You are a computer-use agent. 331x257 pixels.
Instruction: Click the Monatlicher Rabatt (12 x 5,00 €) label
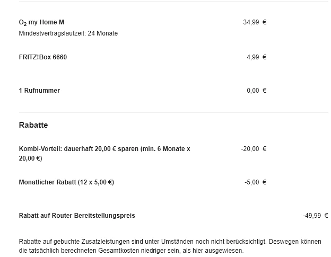pyautogui.click(x=66, y=182)
